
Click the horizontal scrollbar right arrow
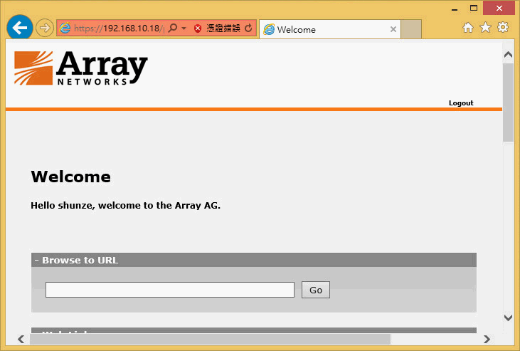click(x=487, y=339)
